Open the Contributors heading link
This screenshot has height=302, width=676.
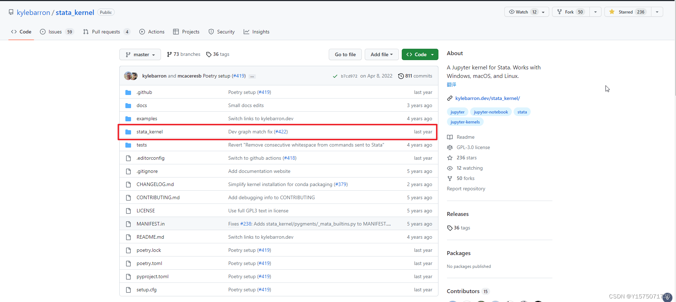(x=468, y=291)
